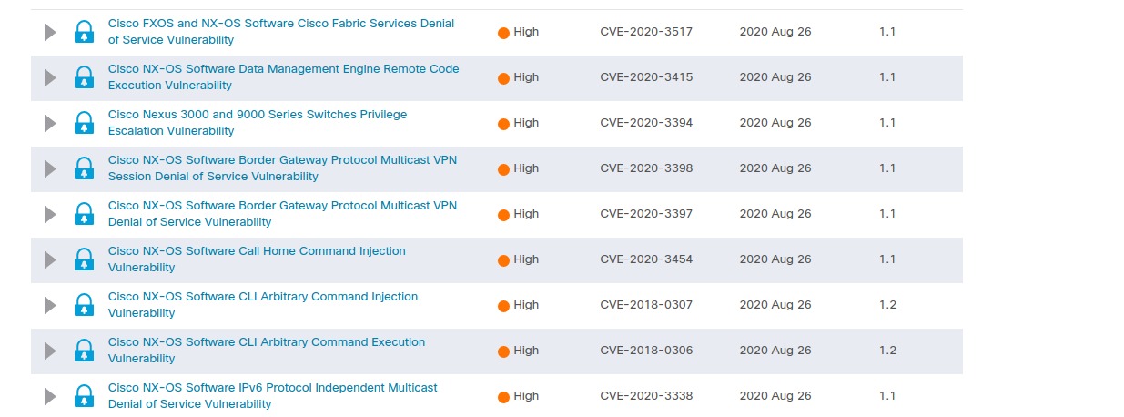Click lock icon for CVE-2020-3398 advisory
Image resolution: width=1124 pixels, height=417 pixels.
coord(84,168)
